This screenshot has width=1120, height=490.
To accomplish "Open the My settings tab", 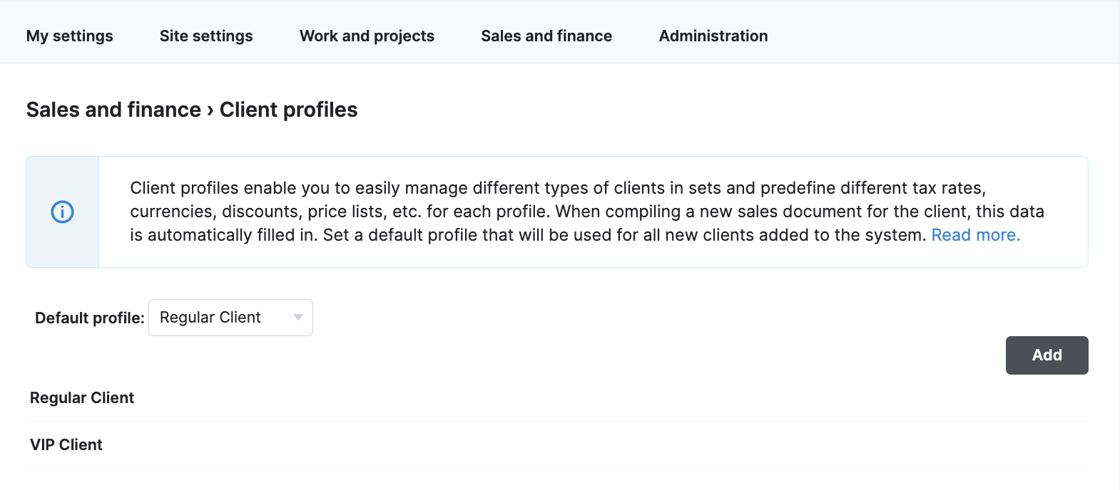I will pyautogui.click(x=70, y=36).
